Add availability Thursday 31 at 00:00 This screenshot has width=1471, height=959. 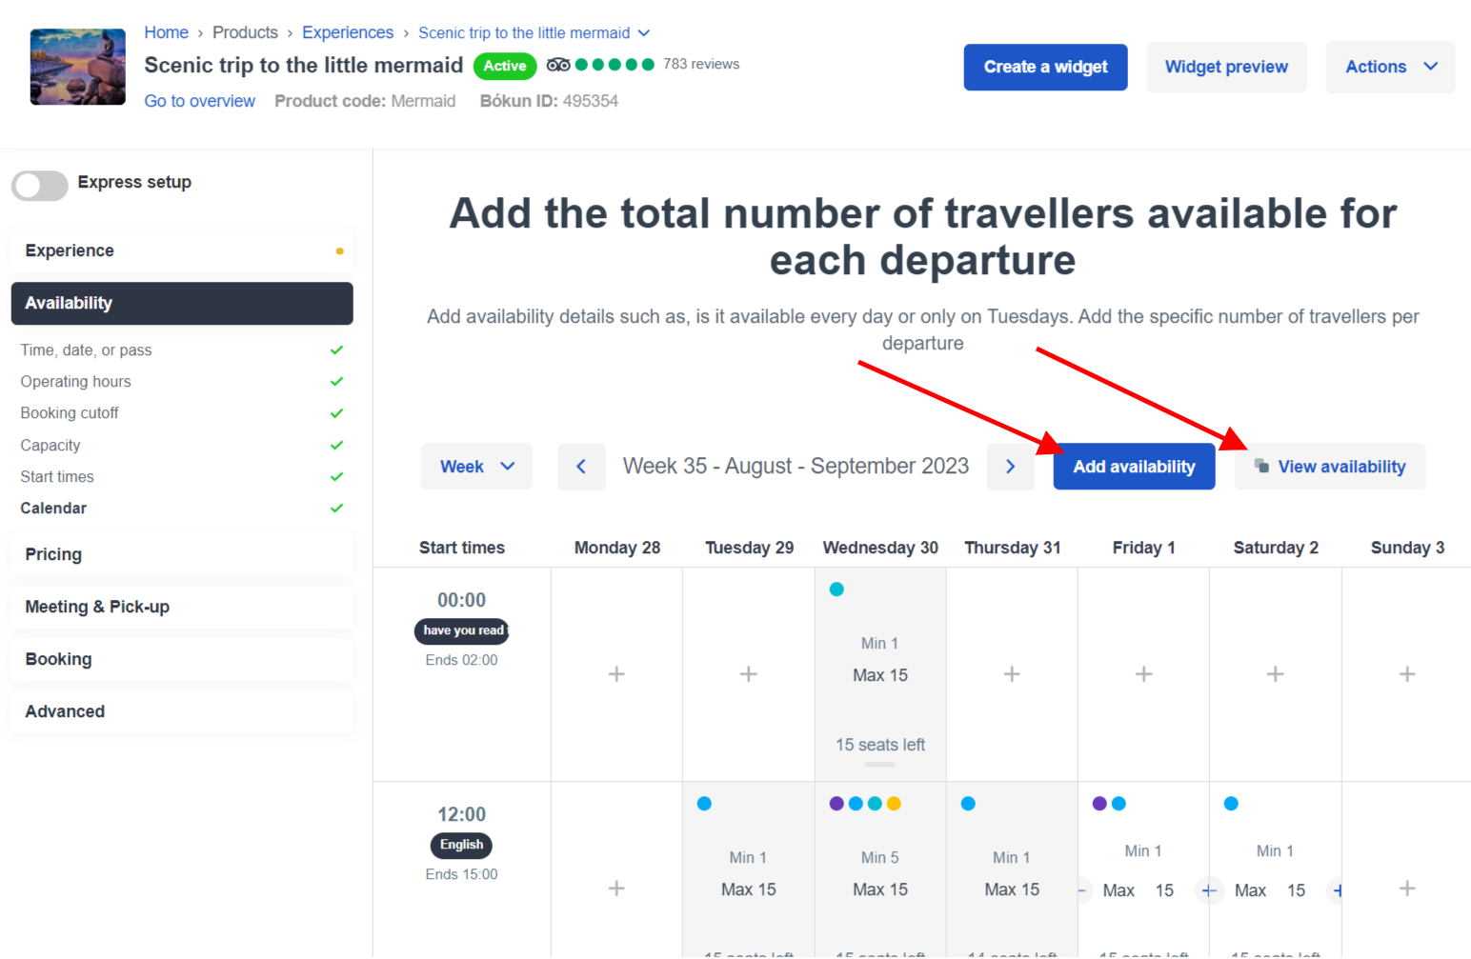click(x=1012, y=674)
